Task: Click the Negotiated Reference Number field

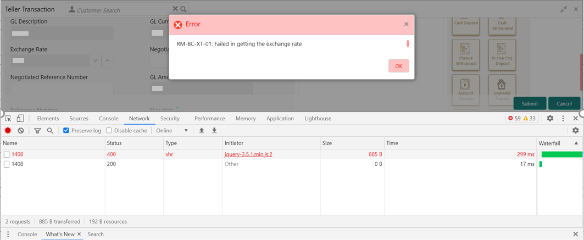Action: click(x=62, y=88)
